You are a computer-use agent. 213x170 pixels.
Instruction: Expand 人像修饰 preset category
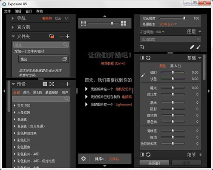pyautogui.click(x=14, y=113)
